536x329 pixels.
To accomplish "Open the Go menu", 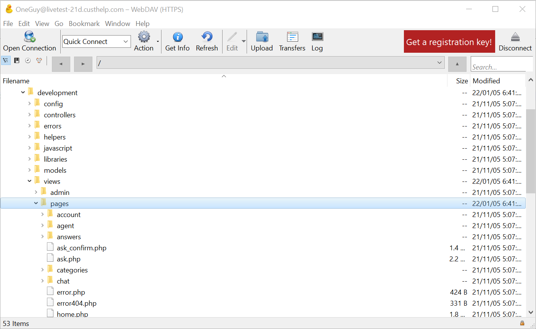I will click(59, 23).
